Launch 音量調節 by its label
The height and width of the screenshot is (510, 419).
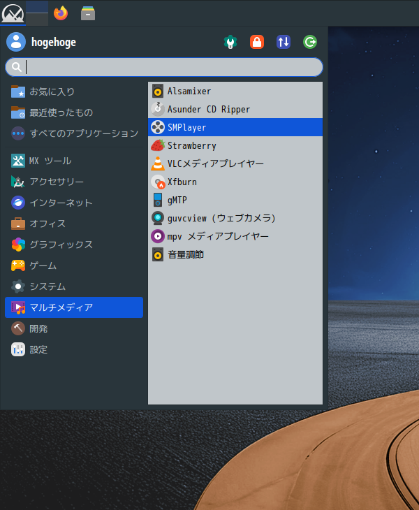pyautogui.click(x=186, y=255)
